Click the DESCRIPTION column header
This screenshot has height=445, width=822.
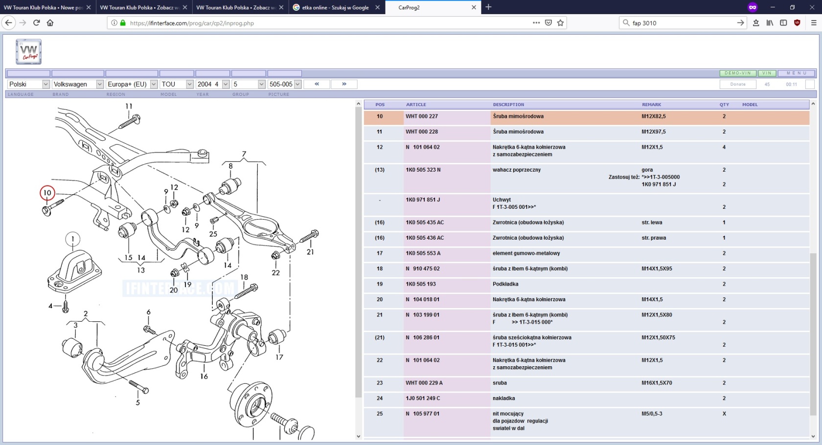(x=508, y=105)
